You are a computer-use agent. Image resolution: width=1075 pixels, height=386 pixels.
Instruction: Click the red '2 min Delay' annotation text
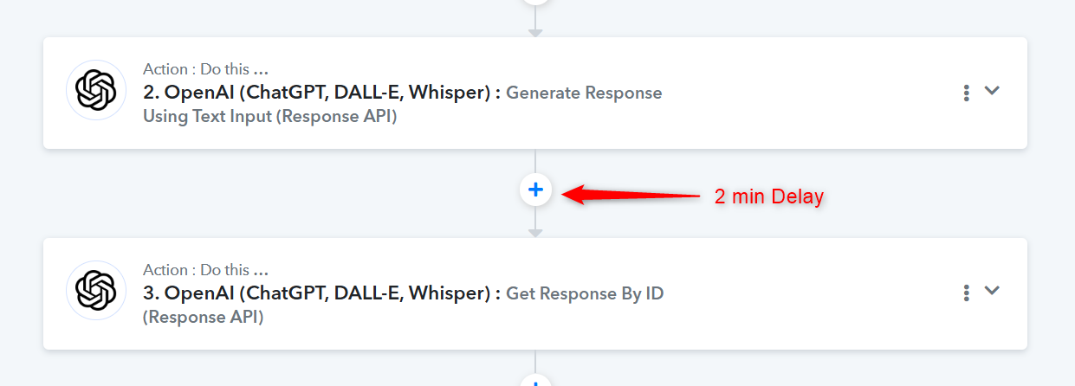768,196
